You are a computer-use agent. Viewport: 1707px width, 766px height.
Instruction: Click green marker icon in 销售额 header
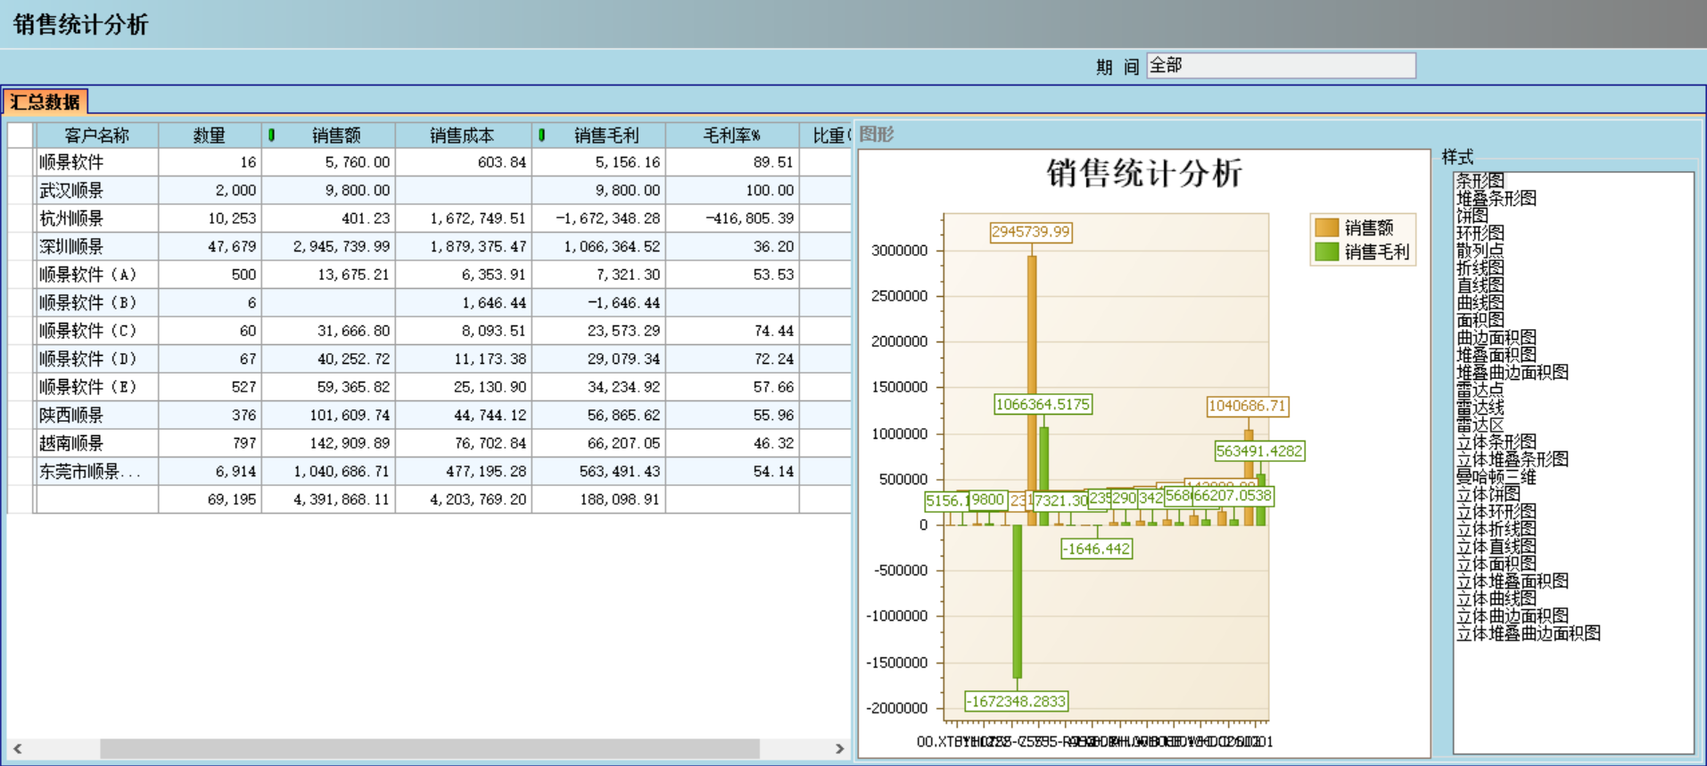pos(271,136)
